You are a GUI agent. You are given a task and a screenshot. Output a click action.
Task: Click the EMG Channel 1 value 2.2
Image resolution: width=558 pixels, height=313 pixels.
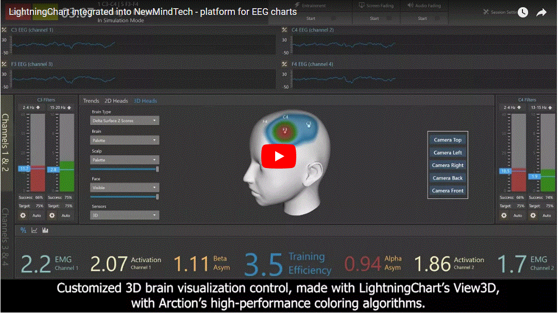pyautogui.click(x=36, y=264)
